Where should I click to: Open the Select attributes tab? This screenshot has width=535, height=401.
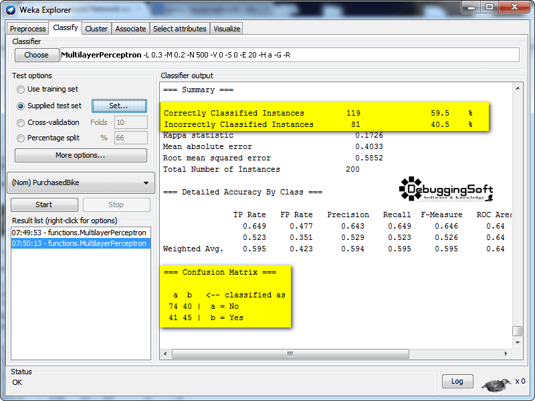pyautogui.click(x=180, y=29)
